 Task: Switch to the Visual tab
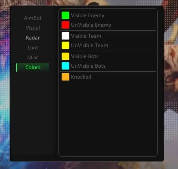[x=33, y=28]
